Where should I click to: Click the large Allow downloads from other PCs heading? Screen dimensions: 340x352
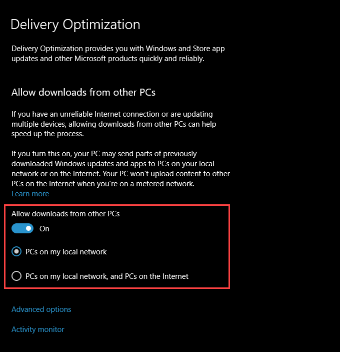click(83, 92)
